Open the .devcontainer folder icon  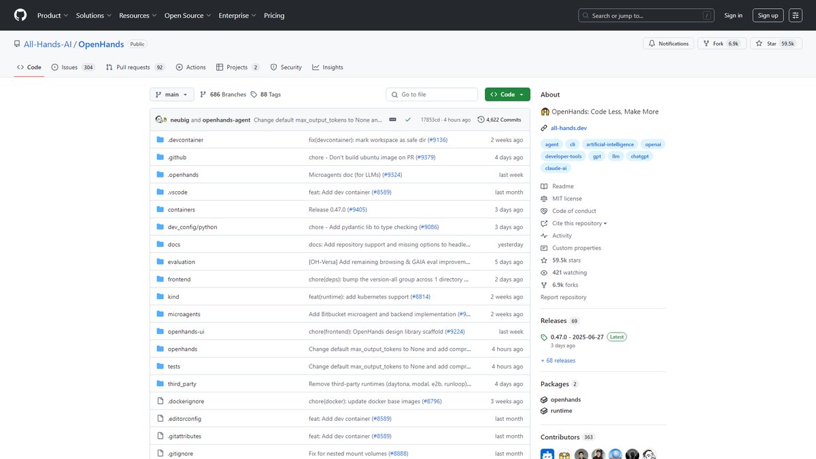coord(160,140)
